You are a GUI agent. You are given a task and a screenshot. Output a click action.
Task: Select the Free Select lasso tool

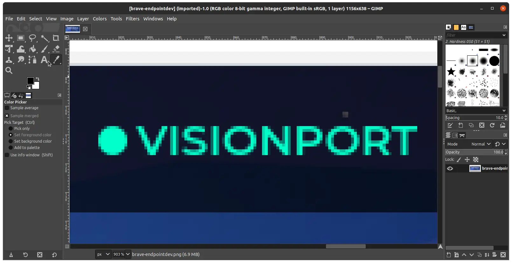pyautogui.click(x=32, y=38)
